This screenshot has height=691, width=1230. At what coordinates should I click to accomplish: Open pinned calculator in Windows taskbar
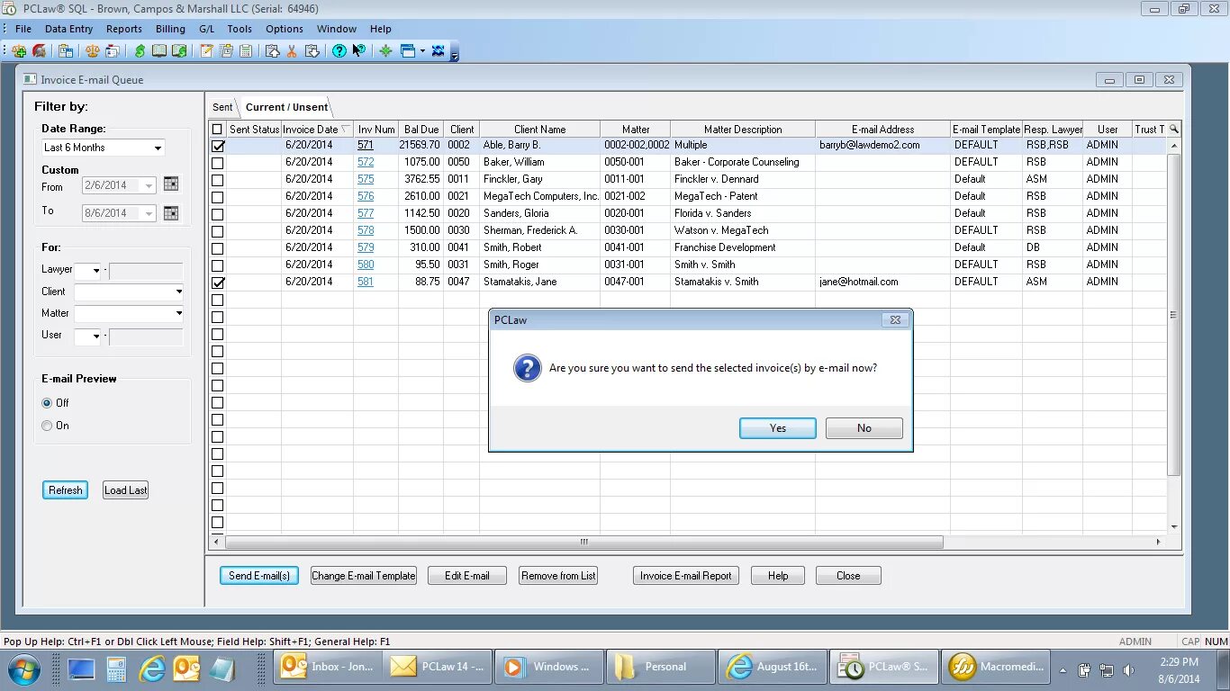coord(117,669)
